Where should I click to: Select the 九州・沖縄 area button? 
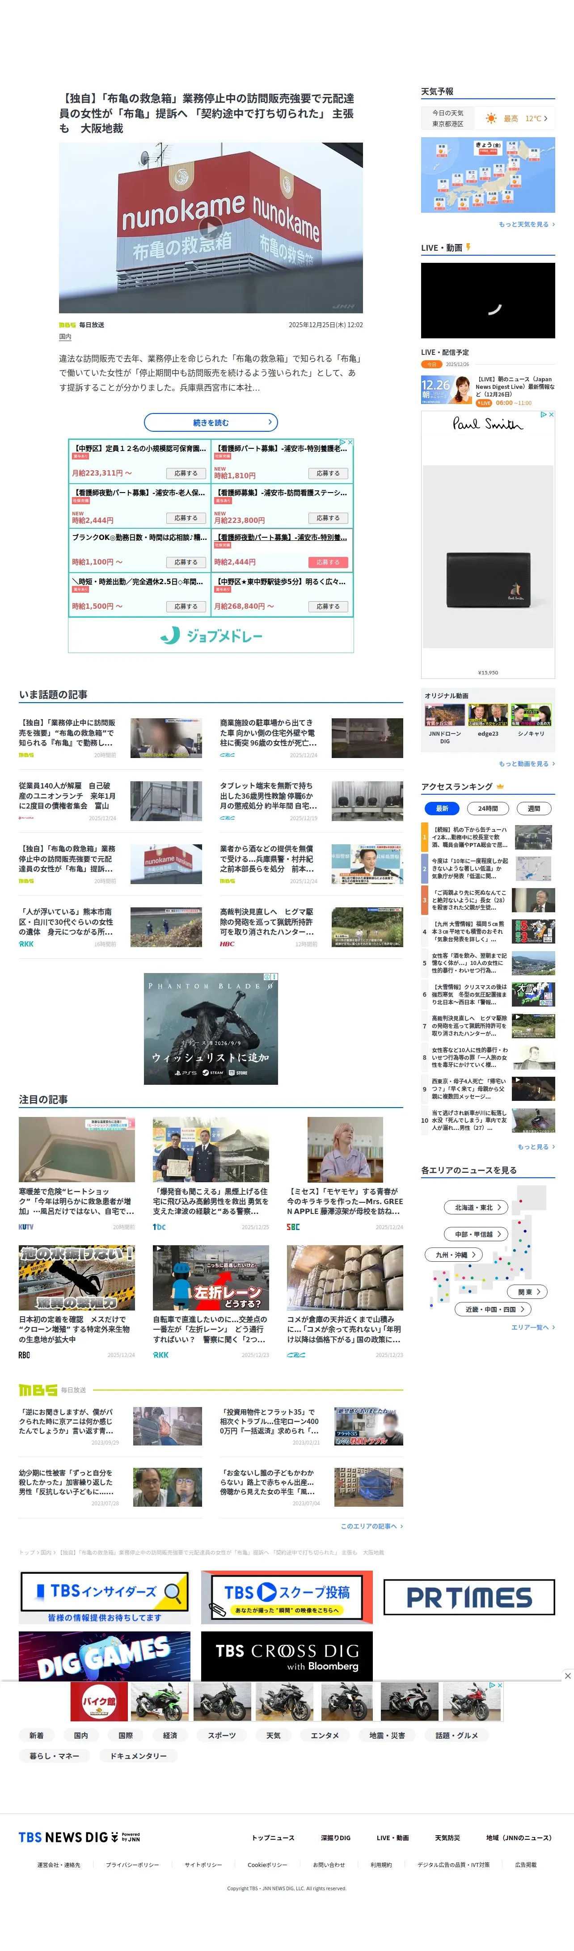453,1254
